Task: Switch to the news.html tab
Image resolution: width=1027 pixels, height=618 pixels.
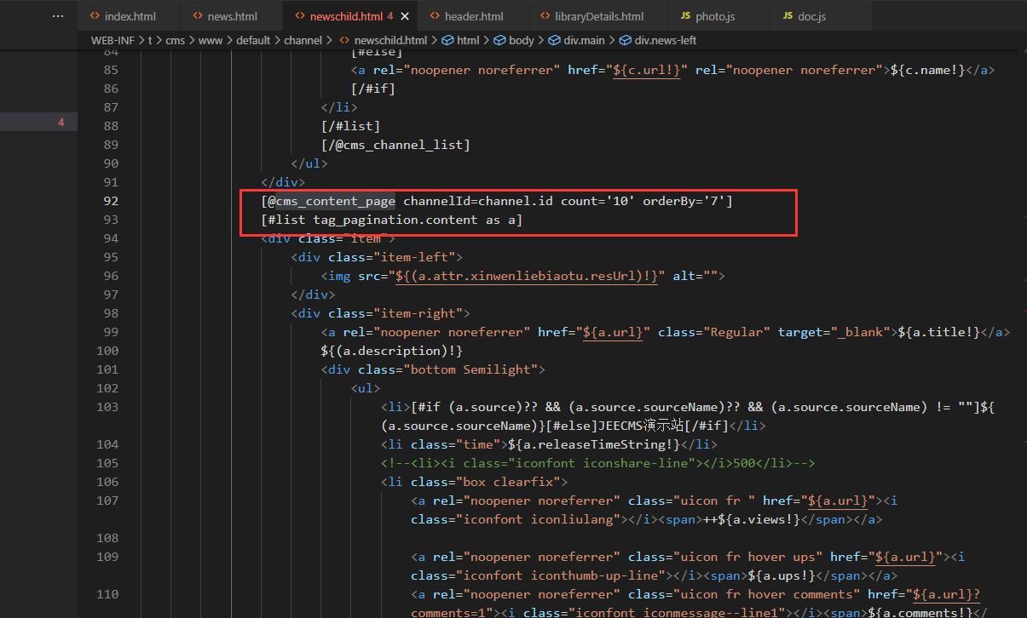Action: pos(232,16)
